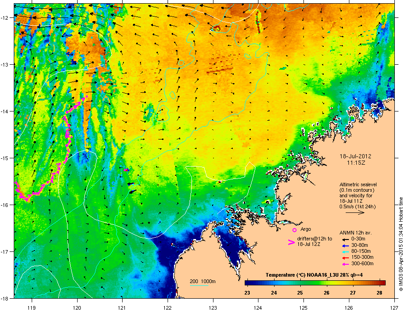The image size is (404, 312).
Task: Click the 119 longitude axis label
Action: coord(32,307)
